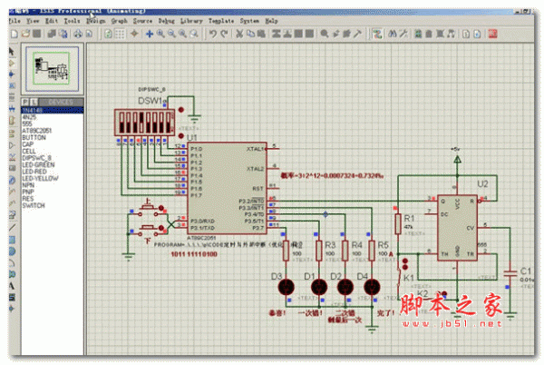Click the red rightmost toolbar icon
Screen dimensions: 544x365
point(492,34)
